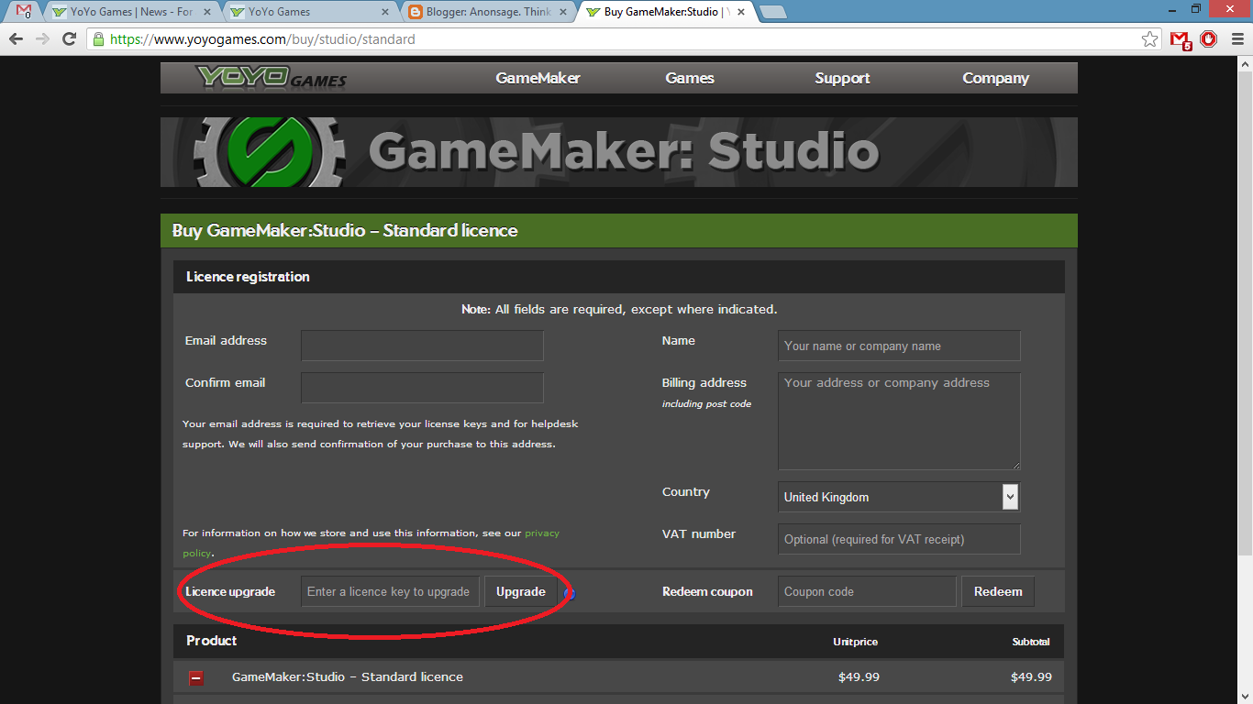Viewport: 1253px width, 704px height.
Task: Click the product row name "GameMaker:Studio – Standard licence"
Action: [x=348, y=677]
